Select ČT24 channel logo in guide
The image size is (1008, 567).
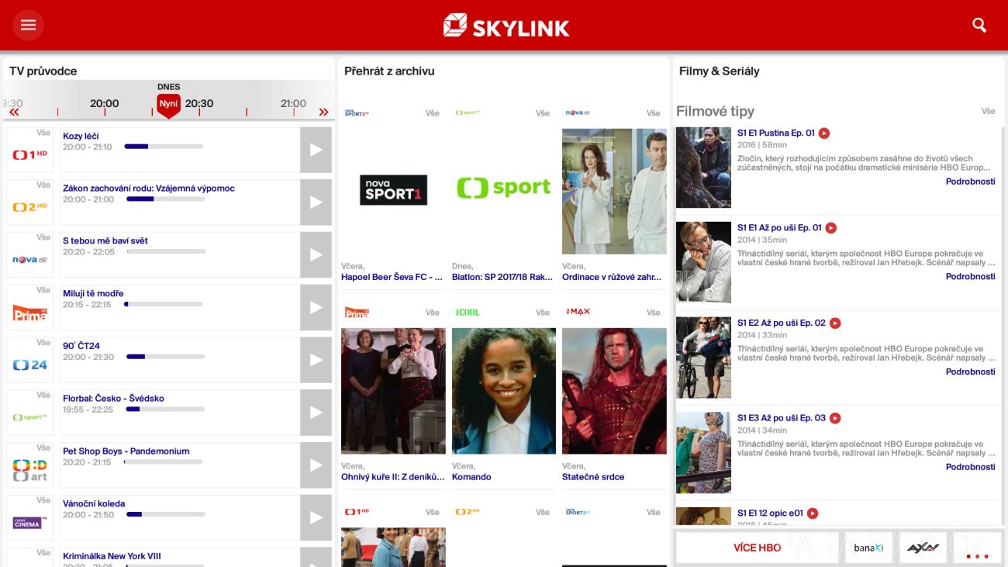30,365
